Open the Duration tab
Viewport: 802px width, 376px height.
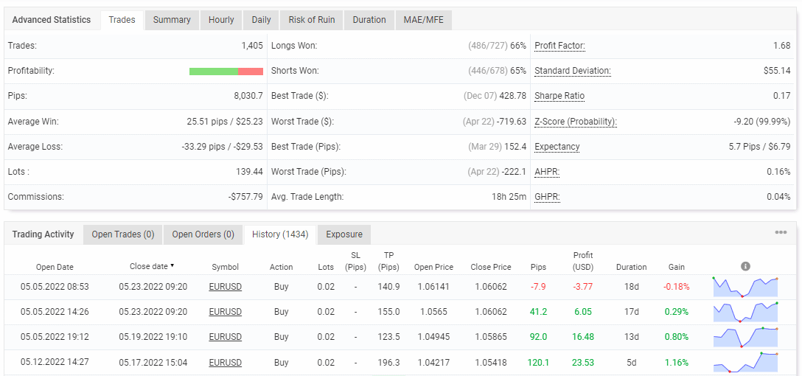(x=369, y=20)
